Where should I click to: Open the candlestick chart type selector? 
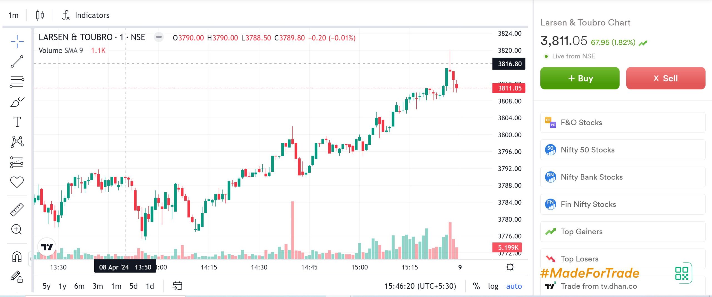click(x=40, y=15)
